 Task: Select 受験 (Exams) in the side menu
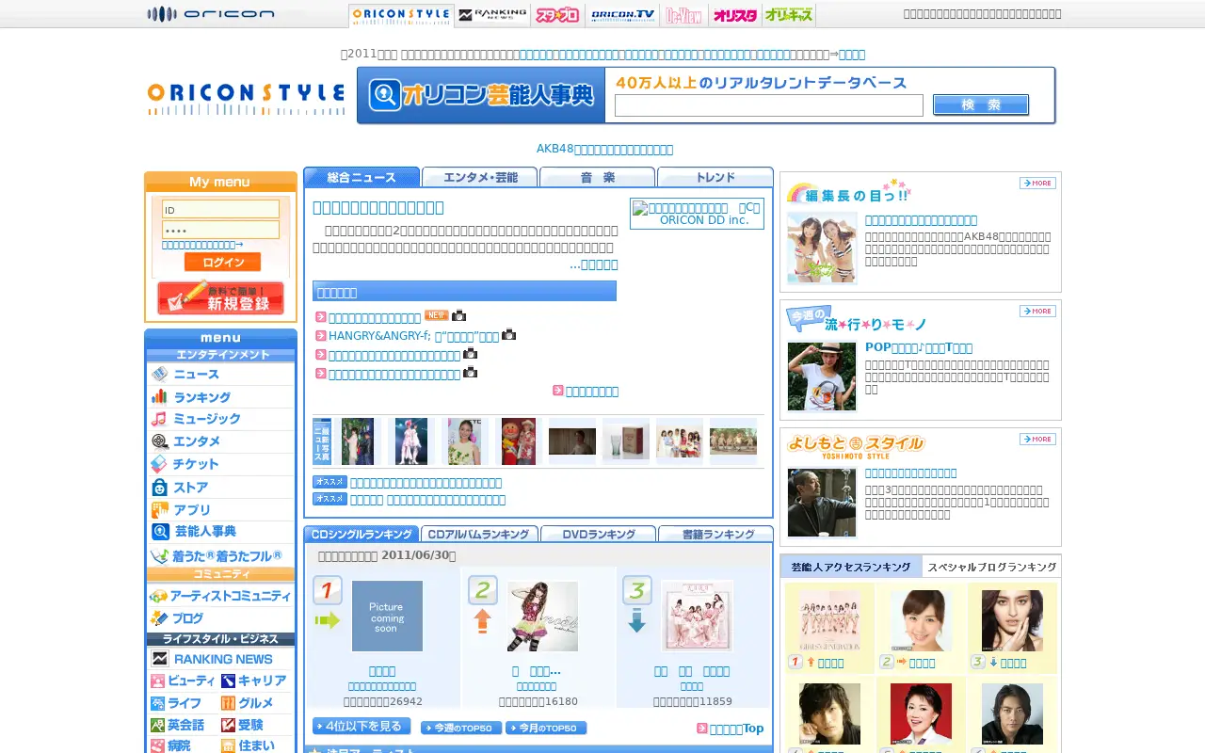pyautogui.click(x=256, y=725)
